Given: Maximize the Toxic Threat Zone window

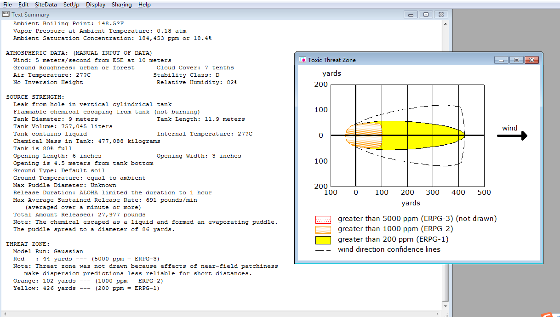Looking at the screenshot, I should point(517,60).
